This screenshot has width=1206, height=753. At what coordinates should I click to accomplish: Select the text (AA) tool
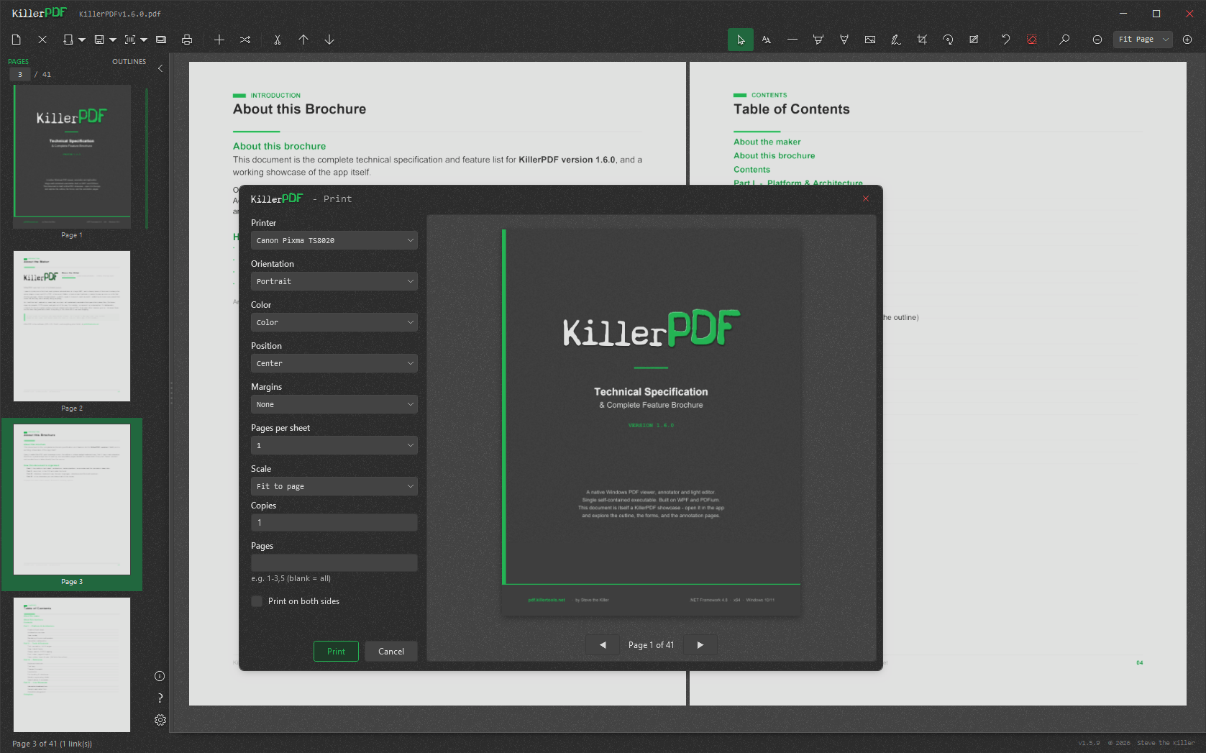[x=767, y=40]
